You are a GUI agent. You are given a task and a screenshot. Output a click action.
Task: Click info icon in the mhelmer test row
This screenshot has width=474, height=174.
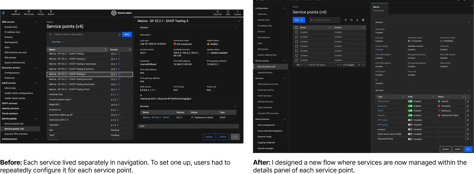point(118,94)
